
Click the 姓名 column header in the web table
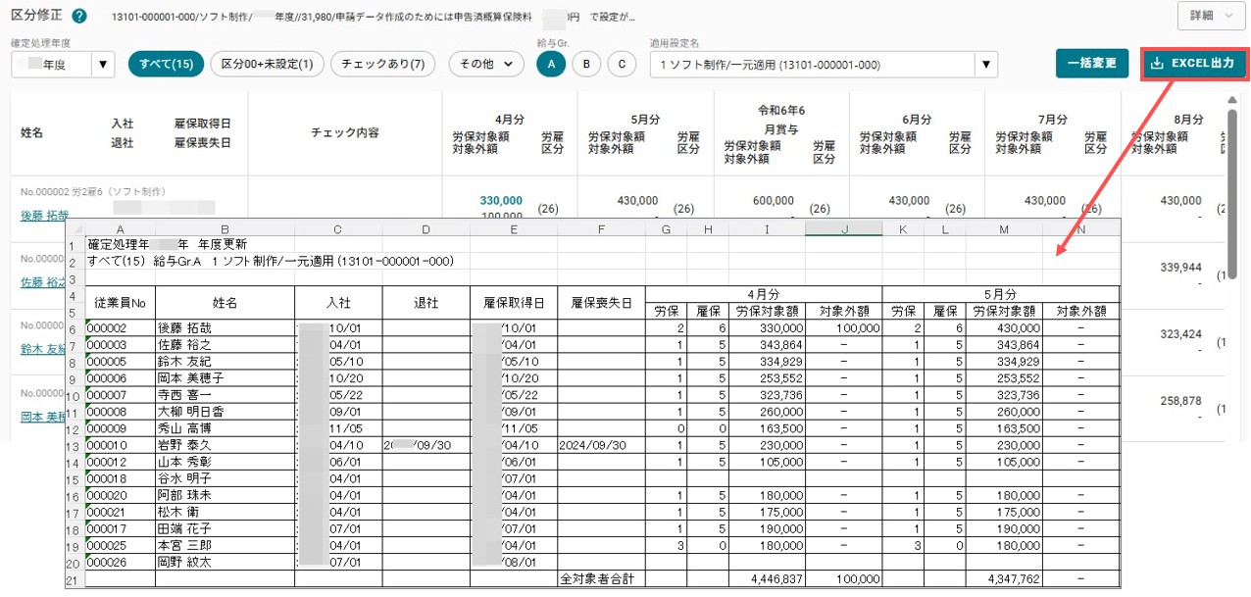pyautogui.click(x=32, y=132)
